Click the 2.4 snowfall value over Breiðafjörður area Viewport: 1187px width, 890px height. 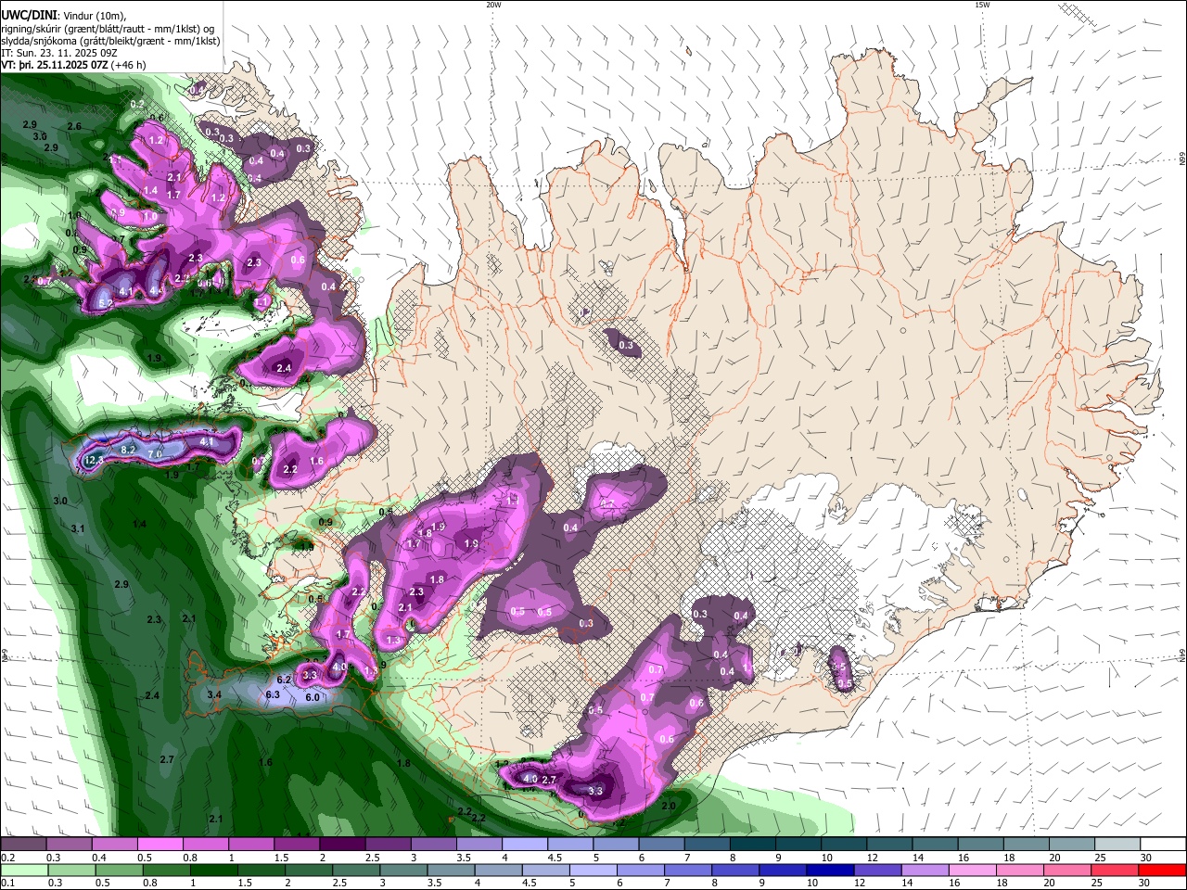pyautogui.click(x=284, y=368)
